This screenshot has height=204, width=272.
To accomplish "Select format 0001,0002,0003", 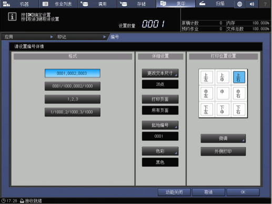I will (73, 73).
